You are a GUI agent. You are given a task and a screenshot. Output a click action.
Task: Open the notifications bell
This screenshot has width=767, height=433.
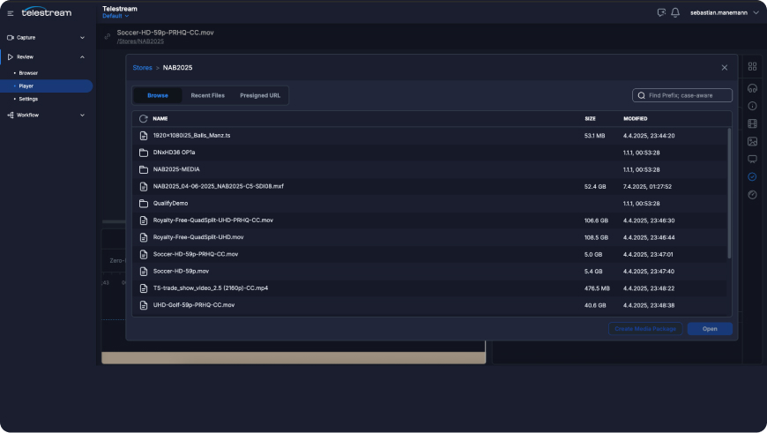point(675,12)
